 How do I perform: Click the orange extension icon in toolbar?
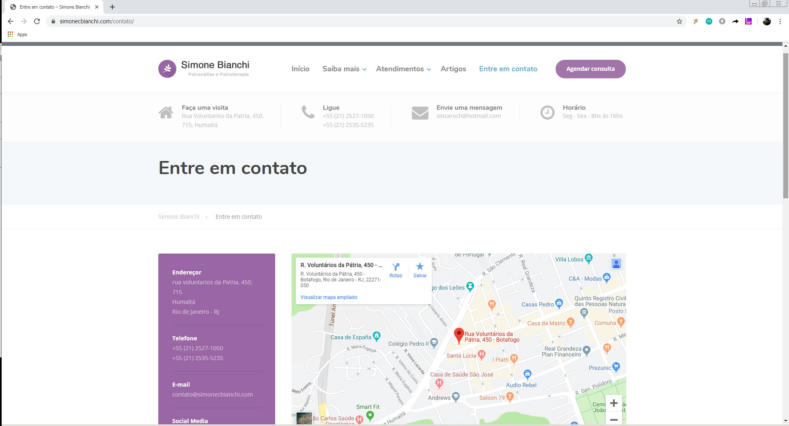(x=696, y=21)
